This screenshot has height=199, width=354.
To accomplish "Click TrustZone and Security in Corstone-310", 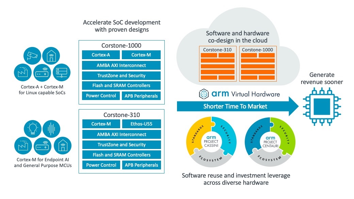I will (122, 145).
